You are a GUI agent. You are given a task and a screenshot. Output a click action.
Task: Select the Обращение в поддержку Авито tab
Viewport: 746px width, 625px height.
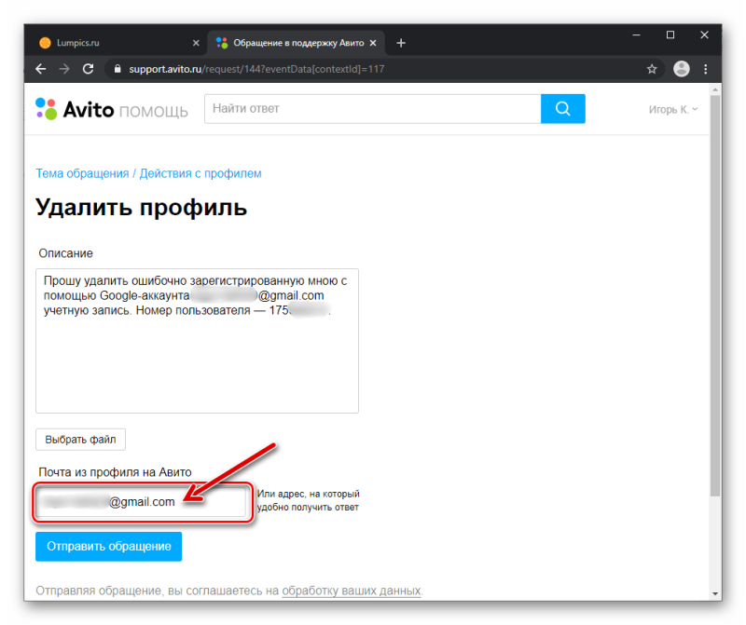[x=297, y=43]
